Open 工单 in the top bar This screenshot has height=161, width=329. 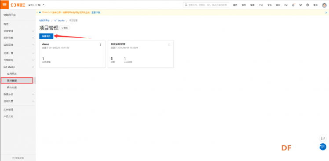[244, 5]
